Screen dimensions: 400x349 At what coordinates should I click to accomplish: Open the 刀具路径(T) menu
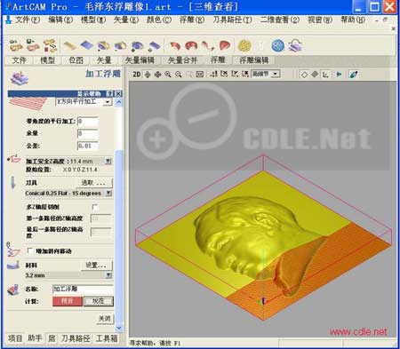233,20
